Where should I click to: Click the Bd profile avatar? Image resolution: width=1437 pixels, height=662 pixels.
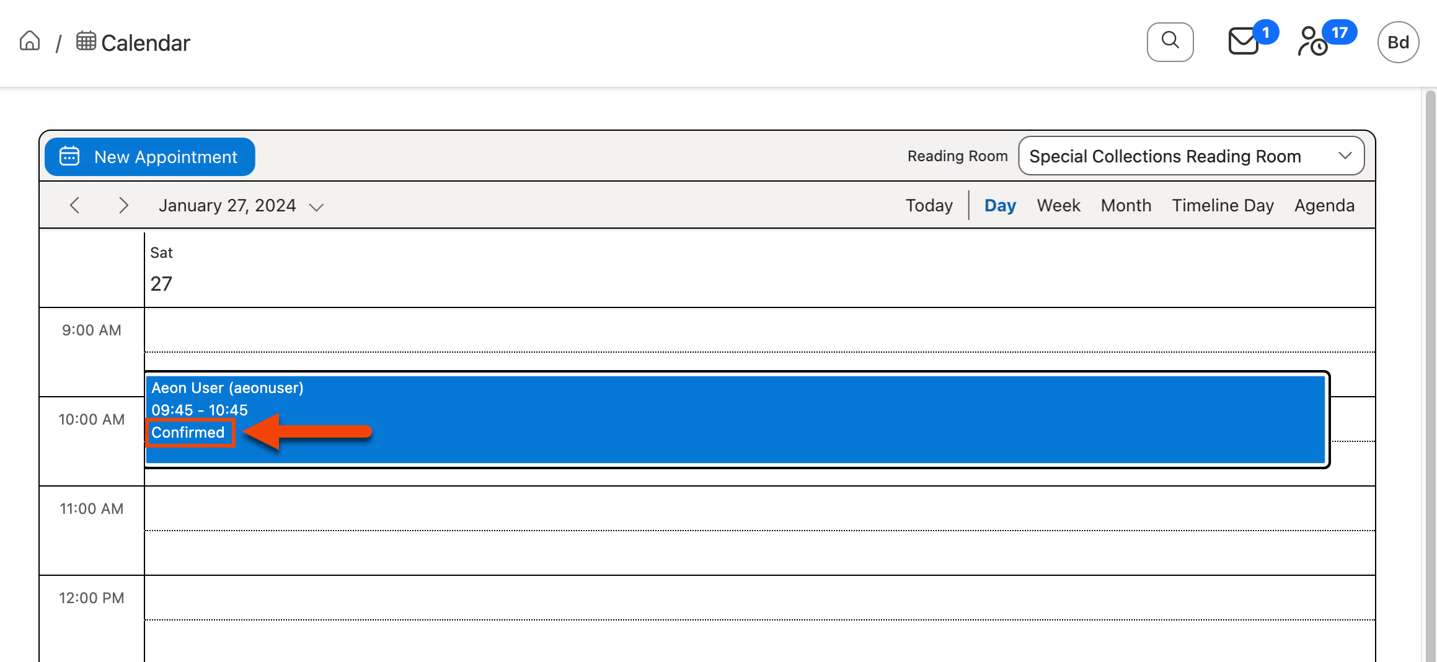1398,42
